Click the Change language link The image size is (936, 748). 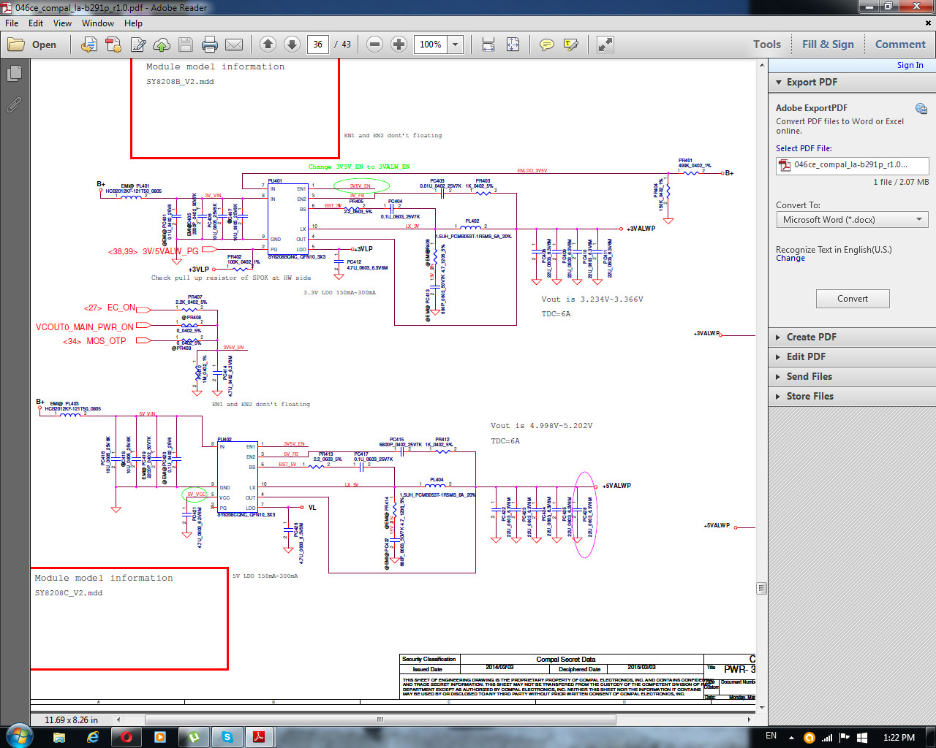(790, 259)
